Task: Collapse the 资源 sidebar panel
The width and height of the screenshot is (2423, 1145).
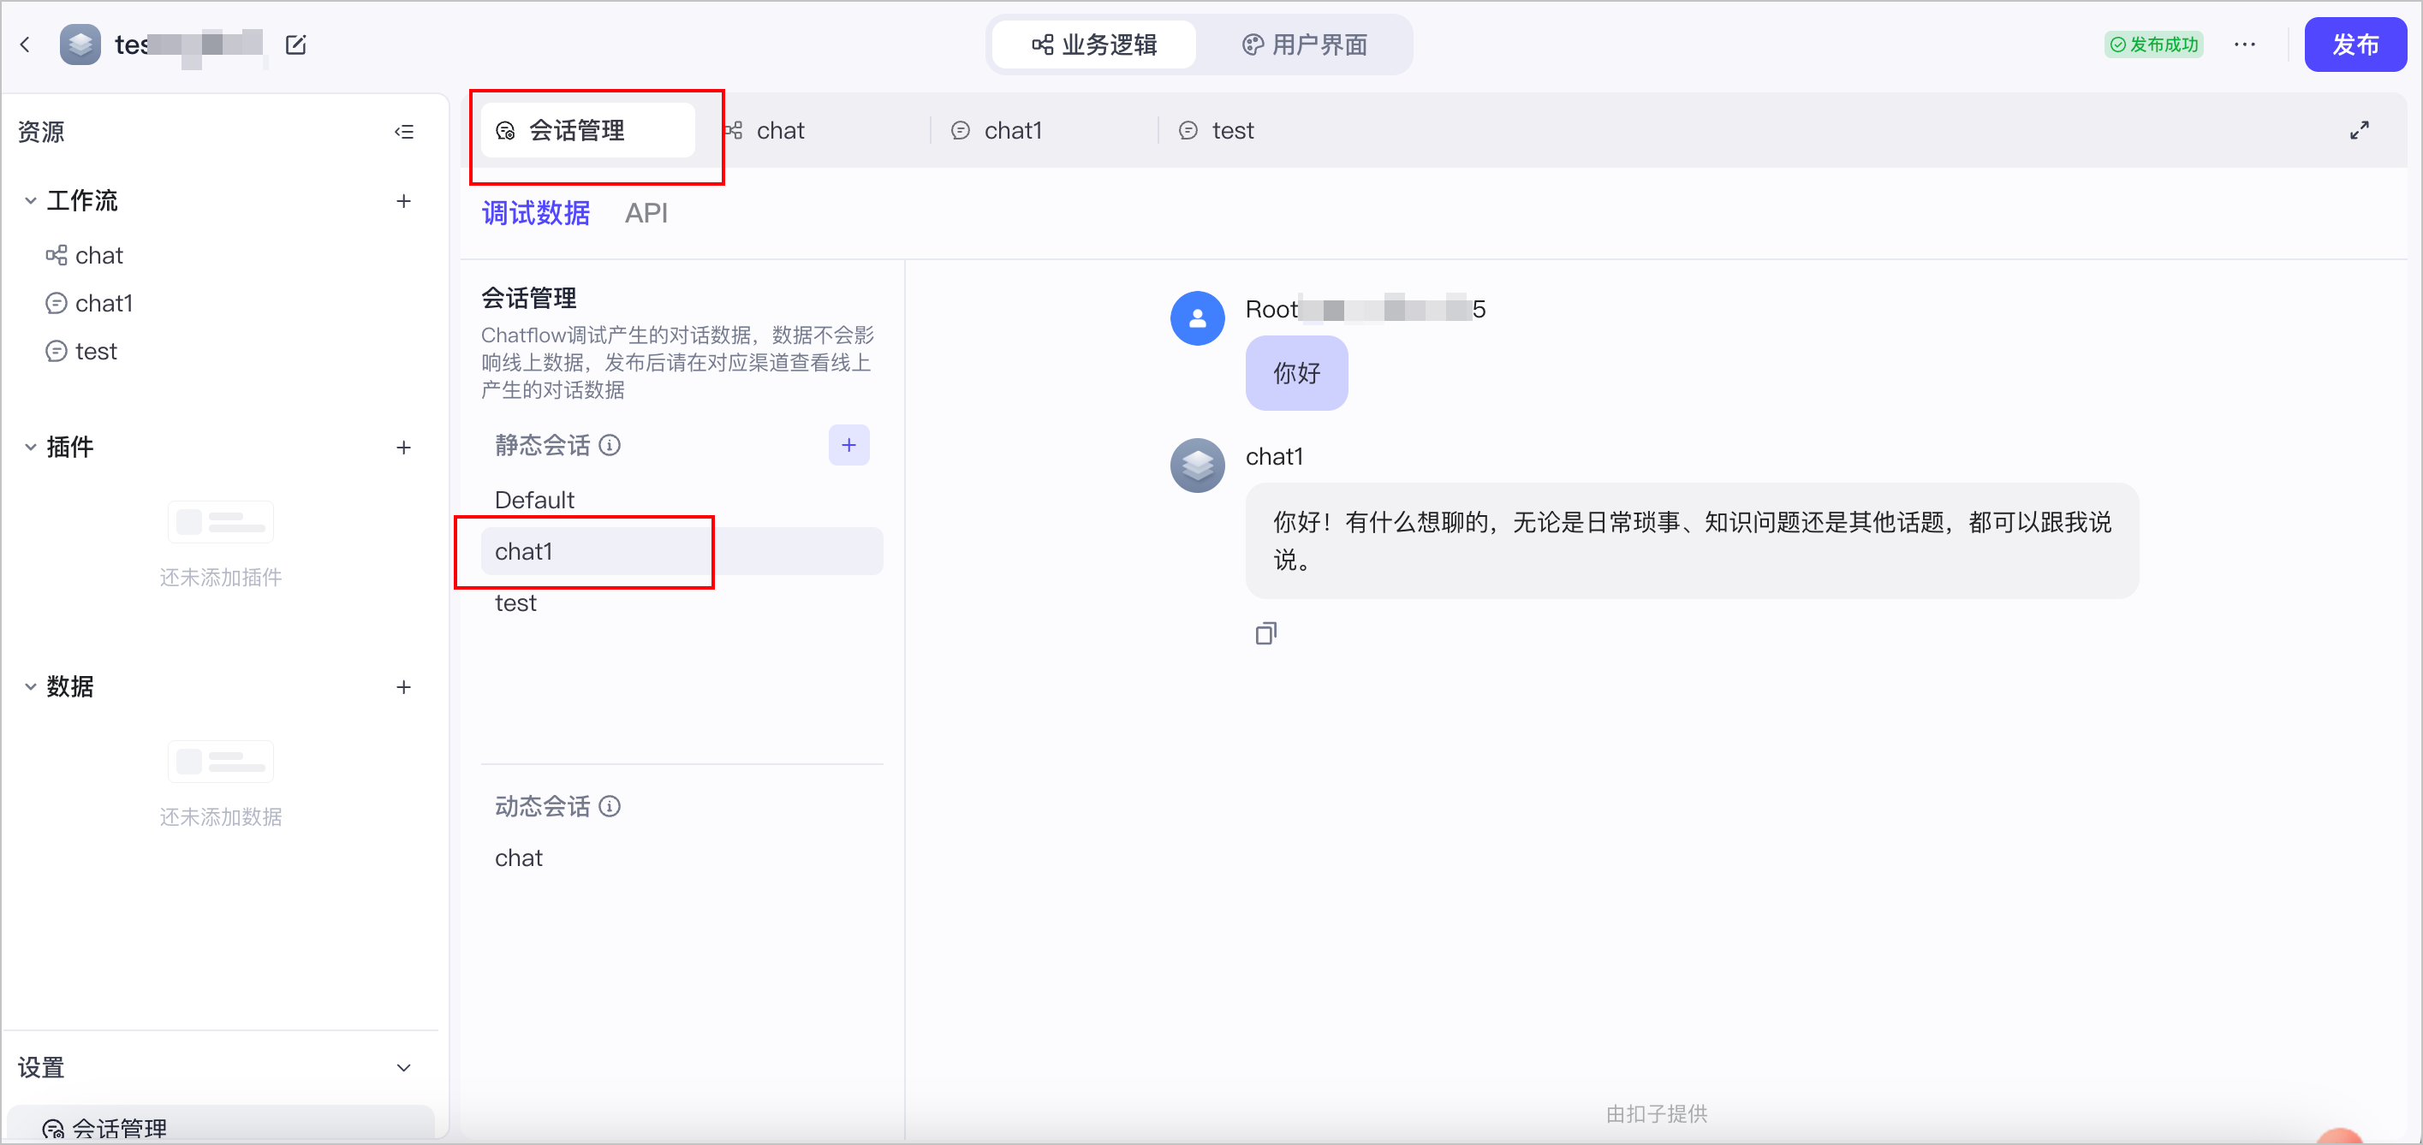Action: coord(404,132)
